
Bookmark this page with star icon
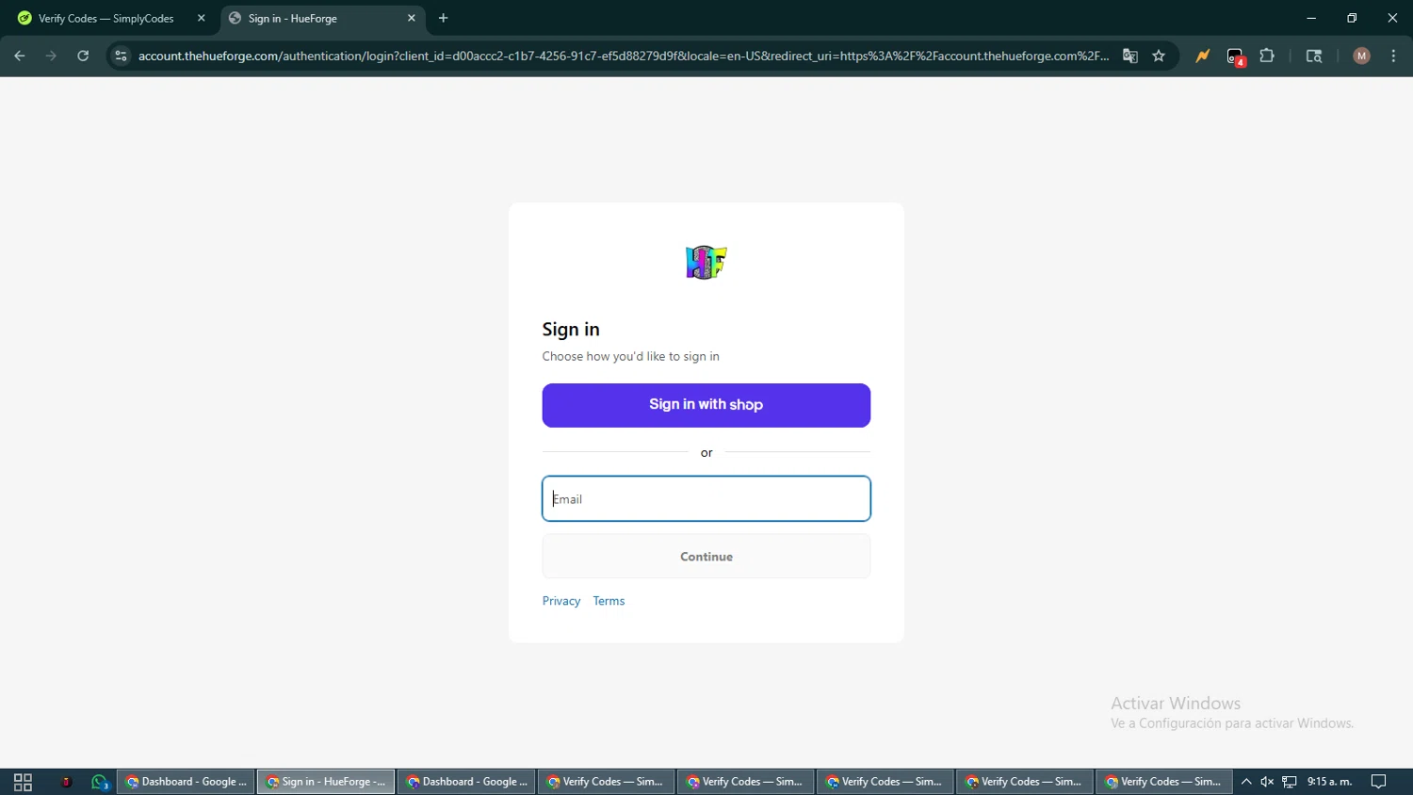pyautogui.click(x=1159, y=56)
